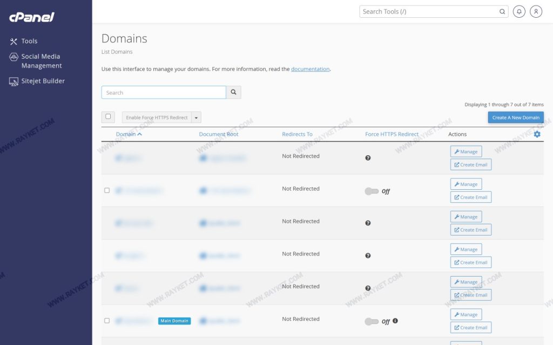The width and height of the screenshot is (553, 345).
Task: Open the user account menu icon
Action: pos(536,12)
